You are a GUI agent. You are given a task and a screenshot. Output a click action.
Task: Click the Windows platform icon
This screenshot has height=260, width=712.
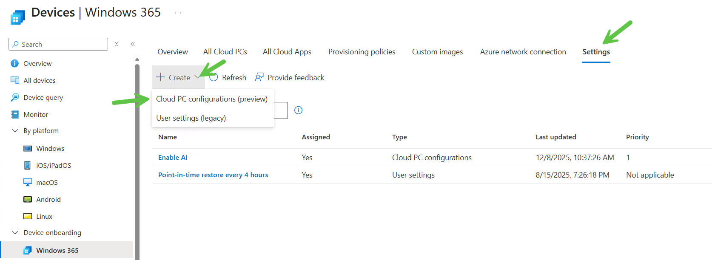point(28,148)
